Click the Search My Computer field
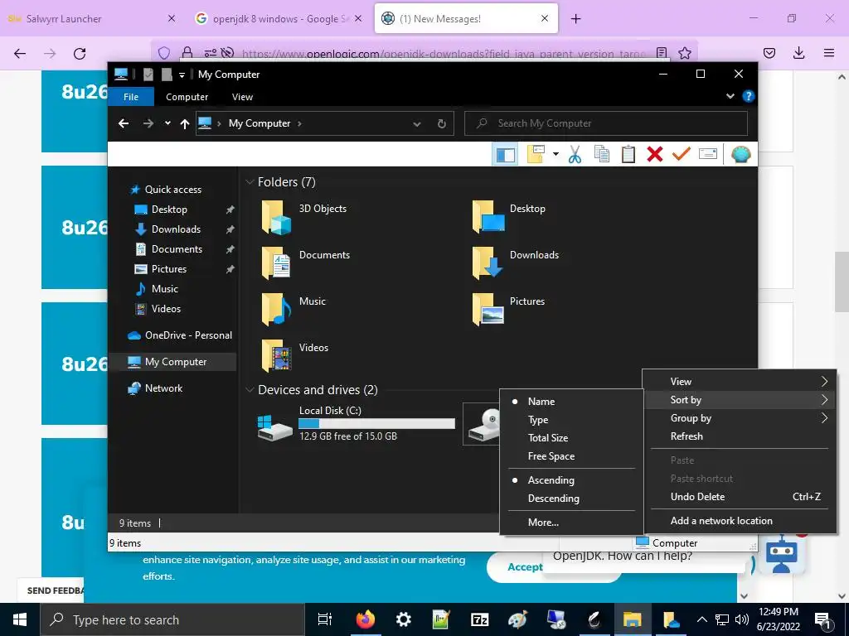This screenshot has width=849, height=636. click(606, 123)
